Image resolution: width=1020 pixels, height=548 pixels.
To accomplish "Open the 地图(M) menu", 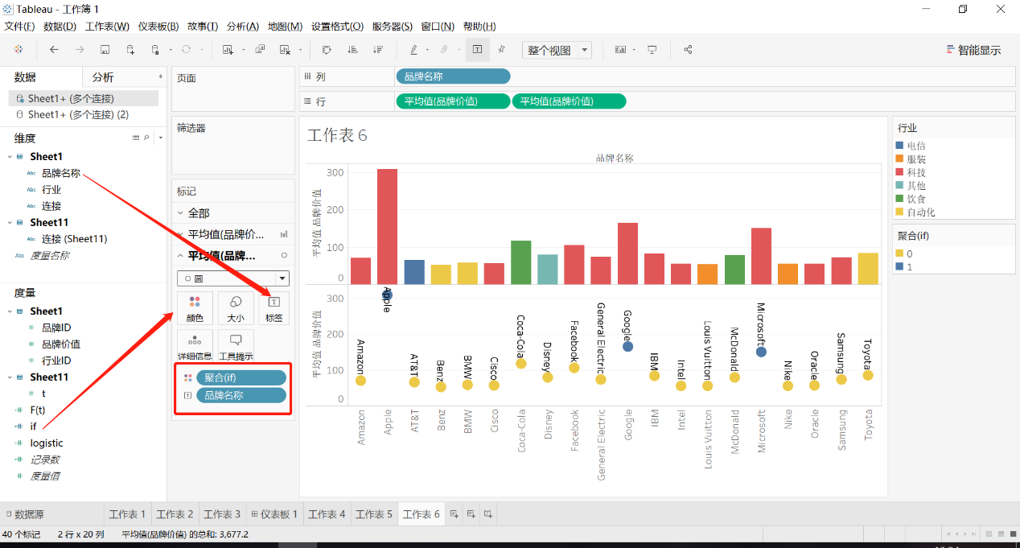I will (x=285, y=27).
